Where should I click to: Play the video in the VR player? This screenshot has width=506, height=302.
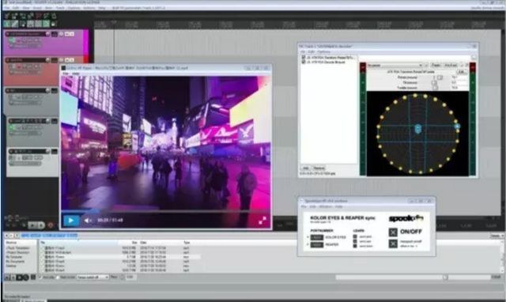tap(70, 221)
